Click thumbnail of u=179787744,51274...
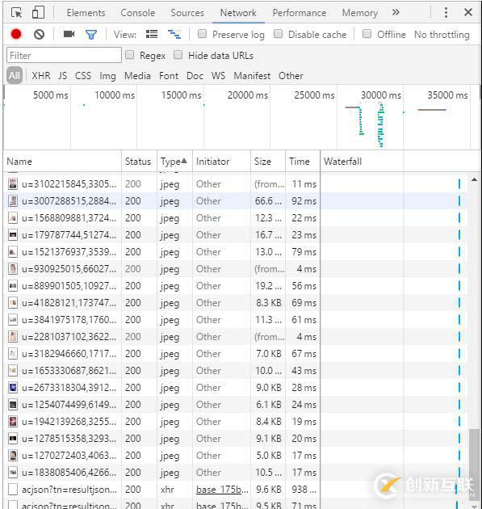The image size is (482, 509). click(13, 234)
